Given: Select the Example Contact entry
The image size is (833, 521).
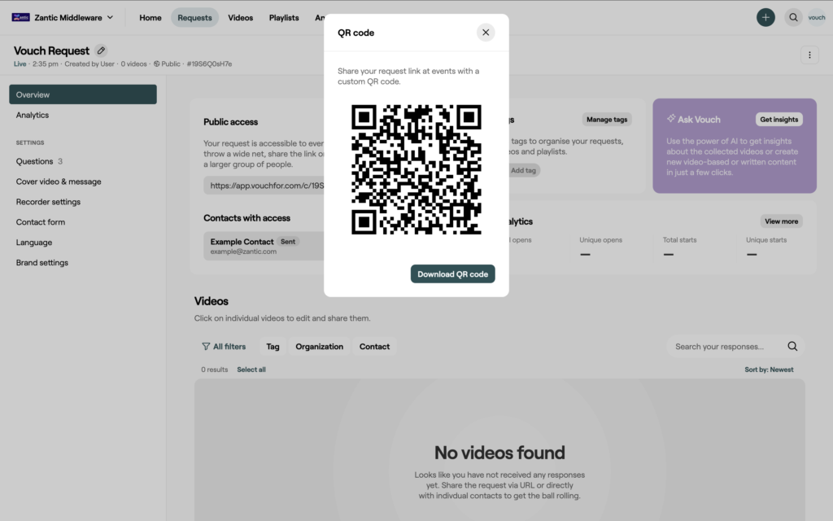Looking at the screenshot, I should (x=264, y=246).
